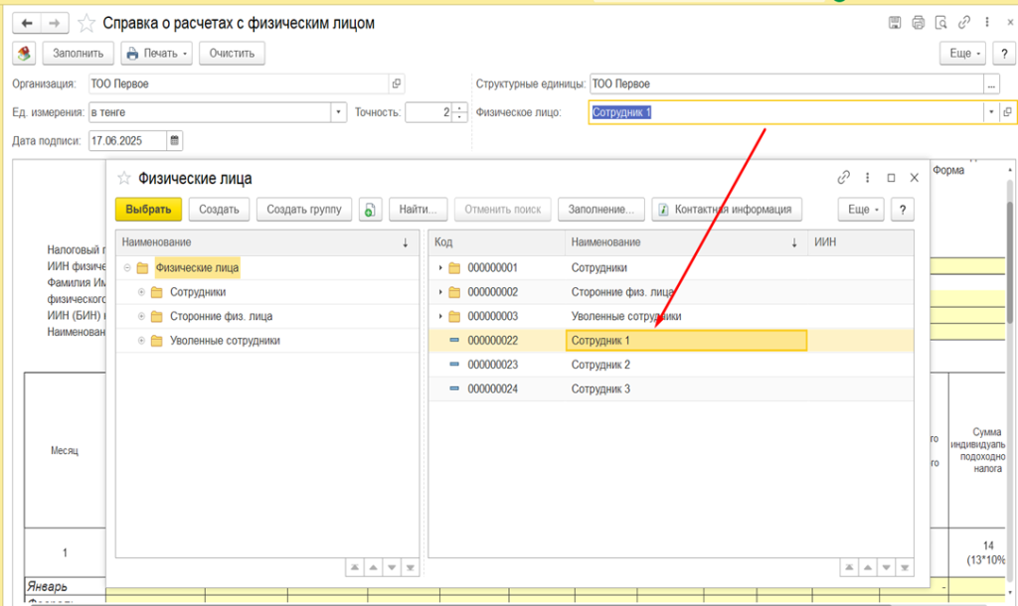Open the calendar picker for Дата подписи
The image size is (1018, 606).
(174, 140)
